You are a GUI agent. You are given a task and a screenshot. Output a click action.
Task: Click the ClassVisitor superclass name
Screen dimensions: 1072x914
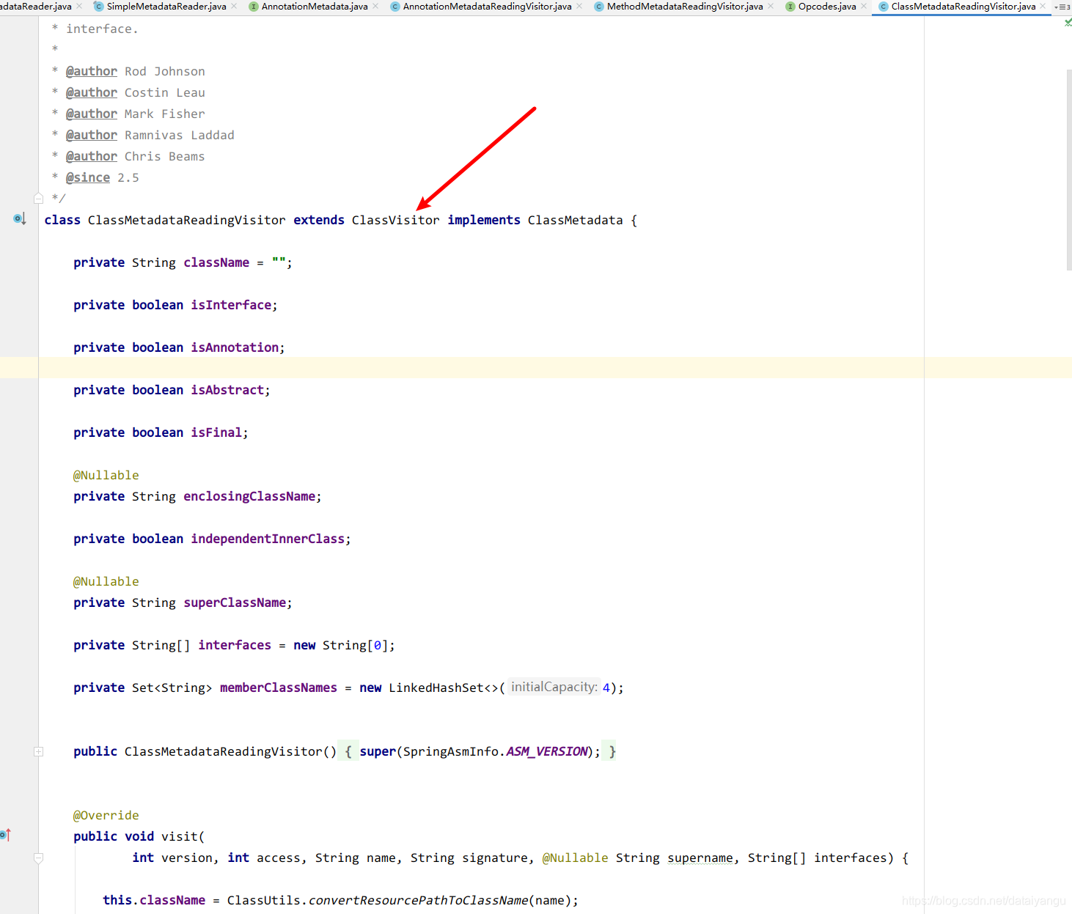(396, 220)
